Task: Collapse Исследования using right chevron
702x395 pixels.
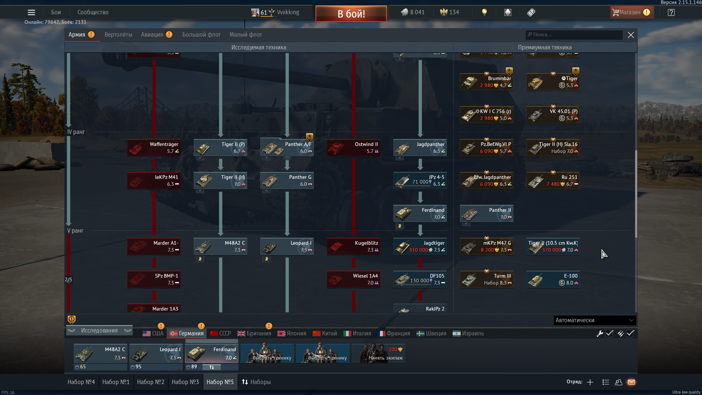Action: point(128,331)
